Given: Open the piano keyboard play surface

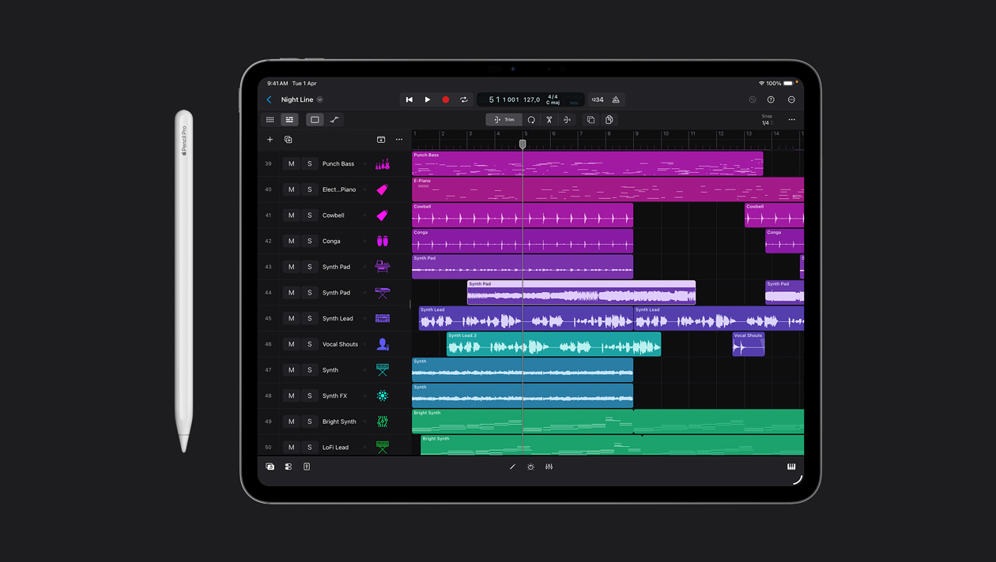Looking at the screenshot, I should 791,466.
